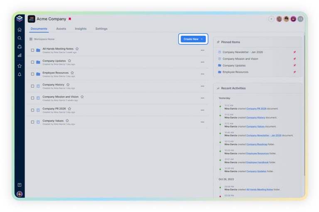The image size is (319, 212).
Task: Go to Home in the sidebar
Action: click(x=20, y=29)
